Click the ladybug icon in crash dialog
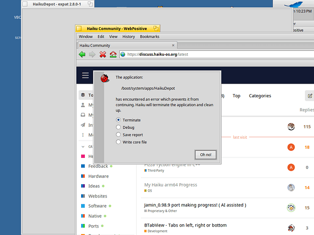 [105, 78]
